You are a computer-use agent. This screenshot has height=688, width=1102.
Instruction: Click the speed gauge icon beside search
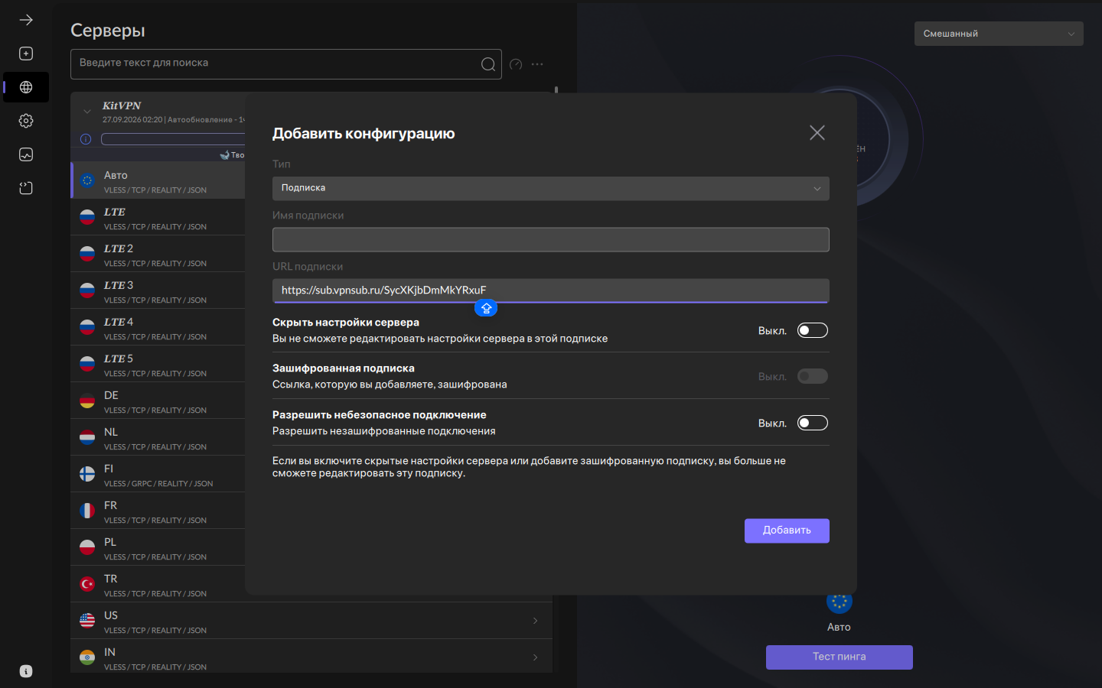516,64
